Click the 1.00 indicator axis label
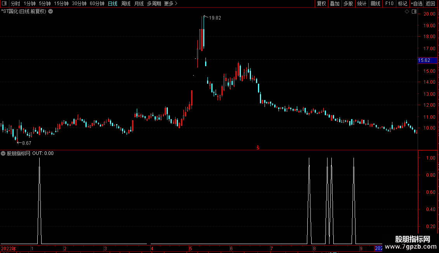439x253 pixels. [x=430, y=158]
